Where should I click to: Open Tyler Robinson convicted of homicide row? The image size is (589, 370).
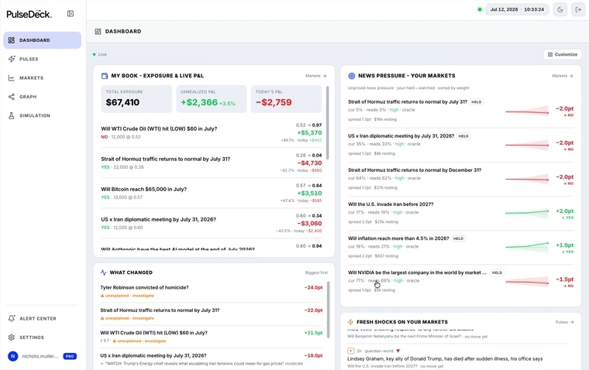212,291
